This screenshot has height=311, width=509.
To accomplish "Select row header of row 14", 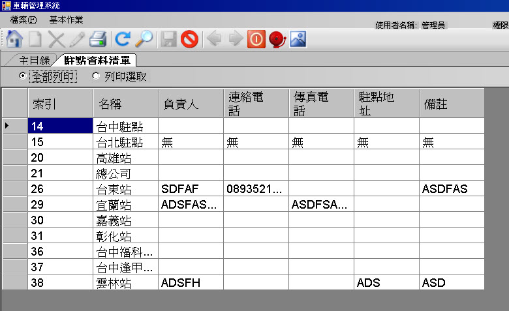I will tap(15, 125).
